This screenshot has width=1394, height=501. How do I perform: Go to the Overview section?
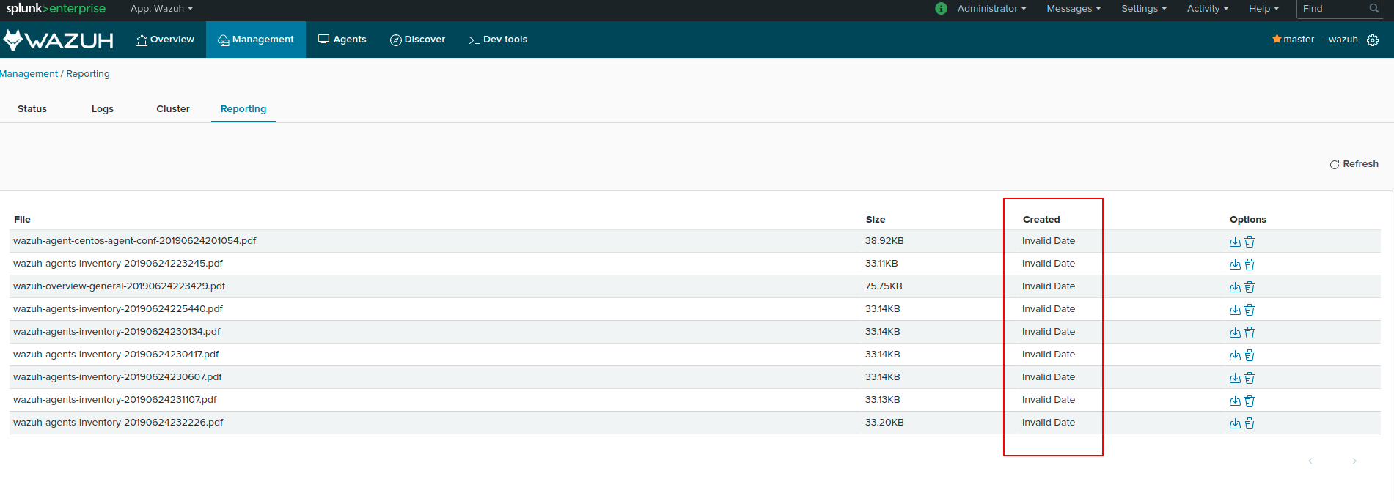point(165,40)
